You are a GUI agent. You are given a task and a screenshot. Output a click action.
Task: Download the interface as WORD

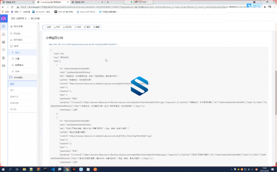[67, 27]
